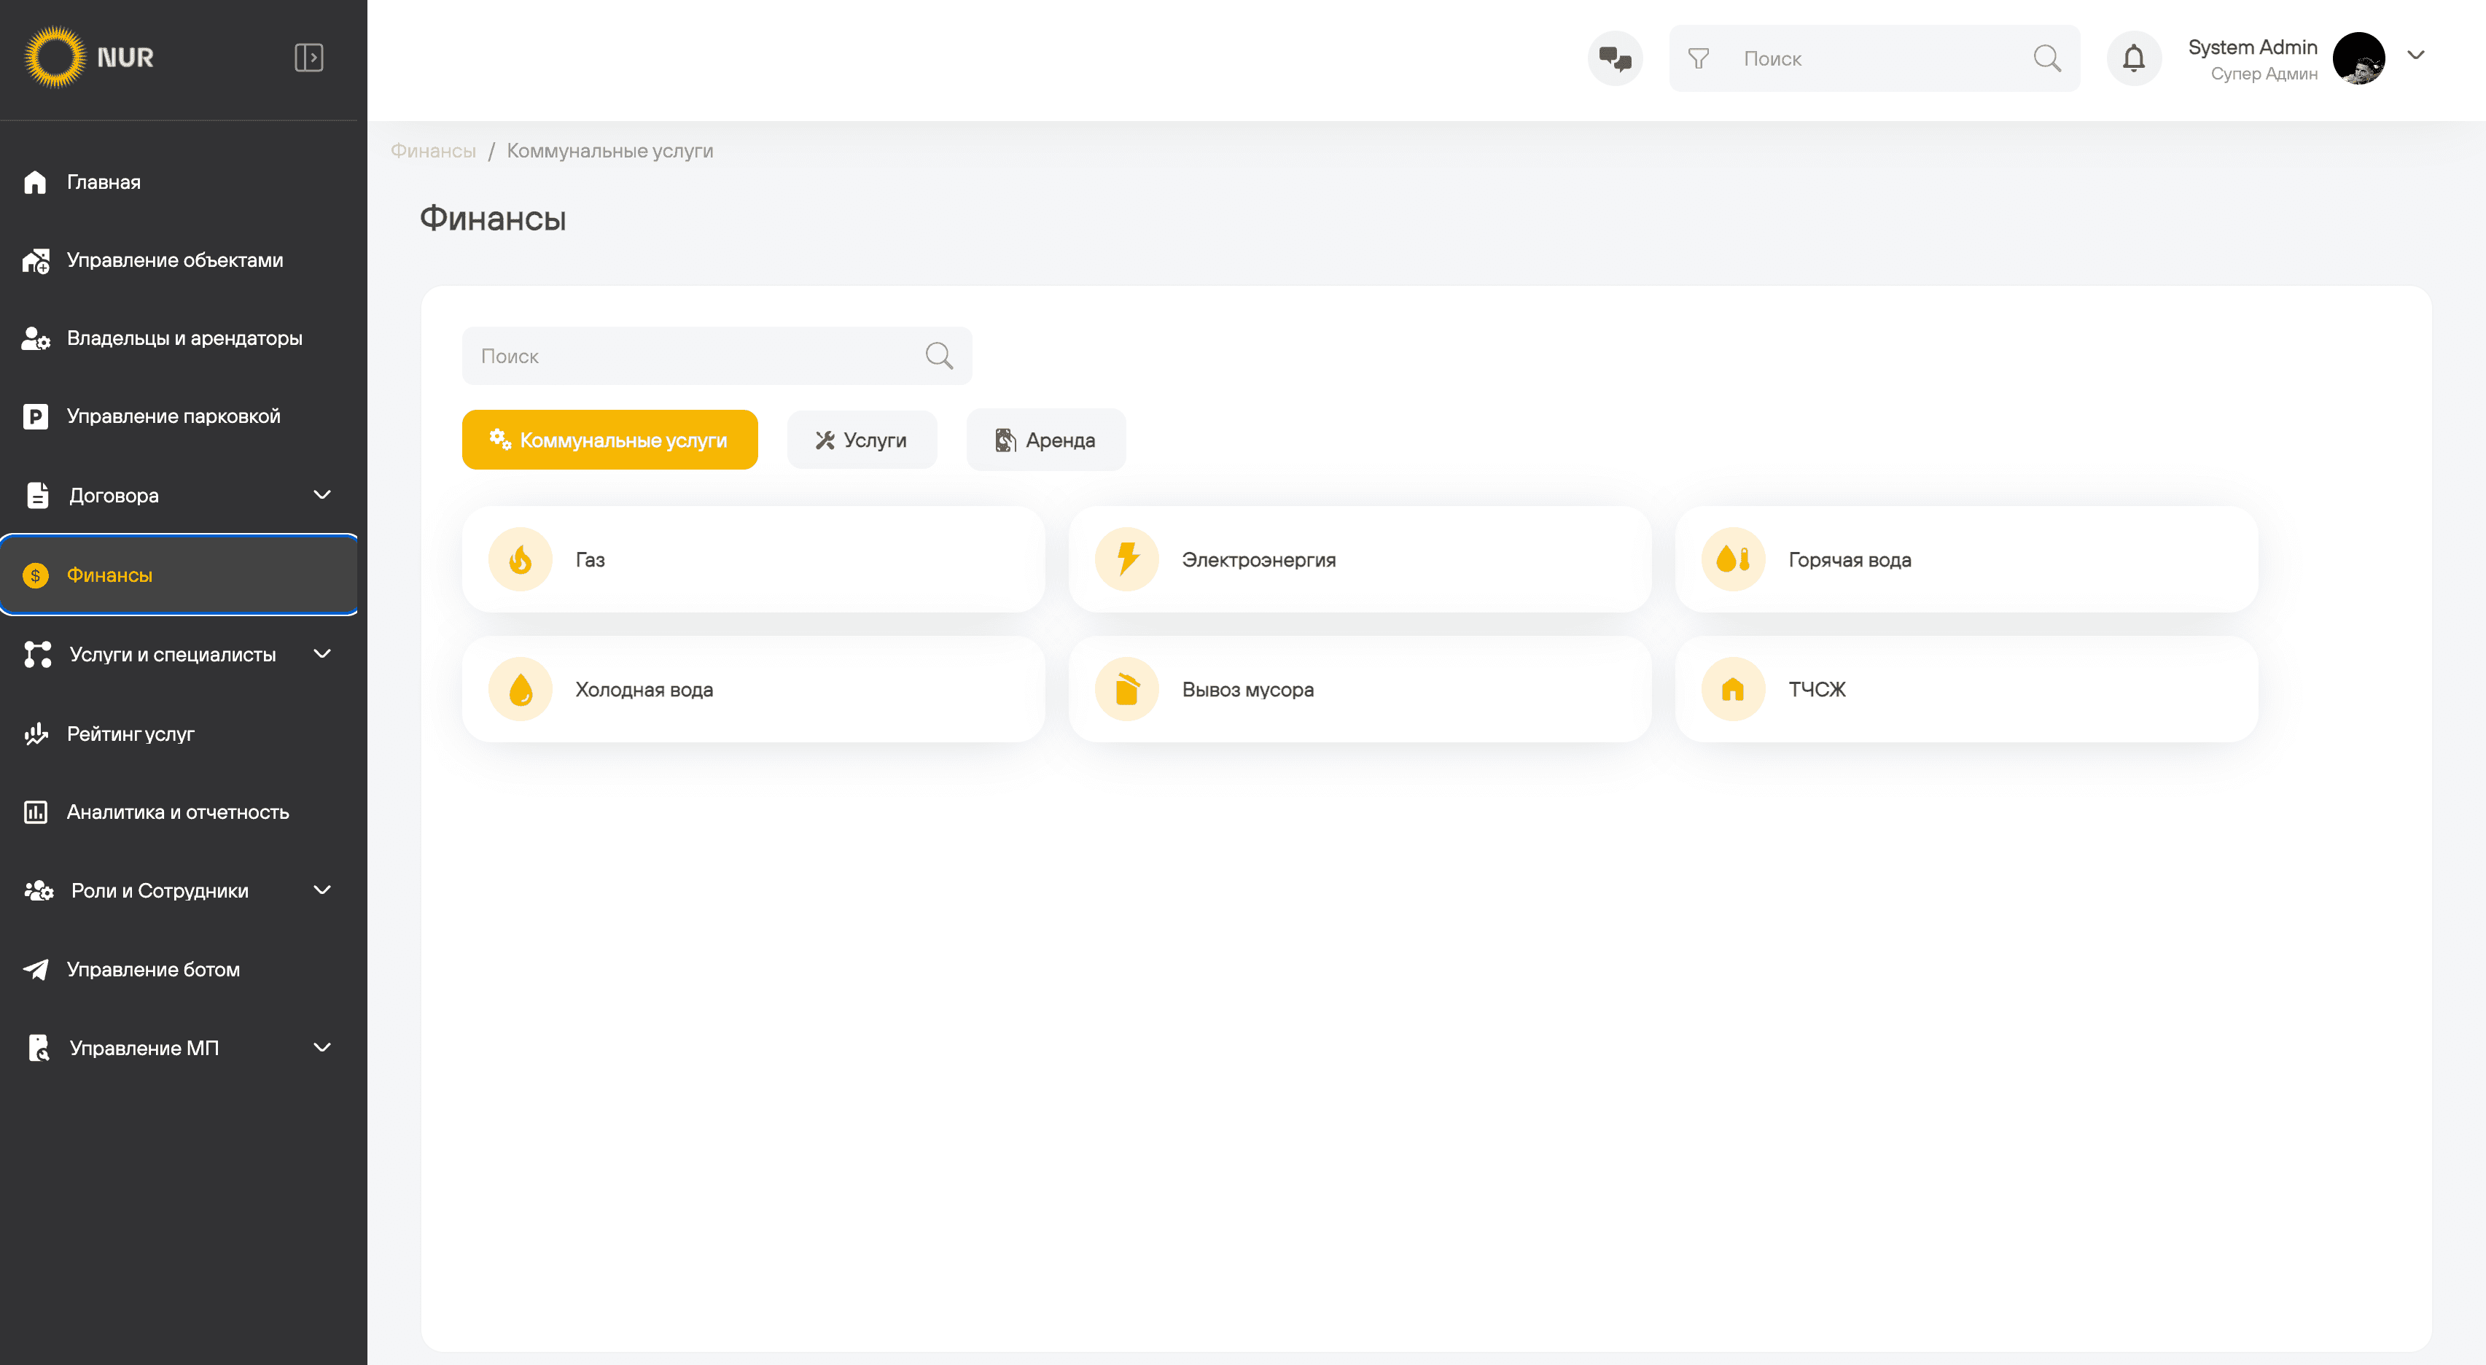2486x1365 pixels.
Task: Click the Вывоз мусора trash bin icon
Action: (x=1126, y=688)
